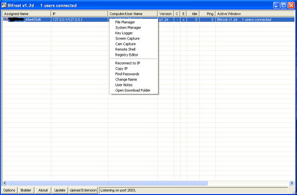Viewport: 297px width, 195px height.
Task: Click the Options button
Action: [x=9, y=190]
